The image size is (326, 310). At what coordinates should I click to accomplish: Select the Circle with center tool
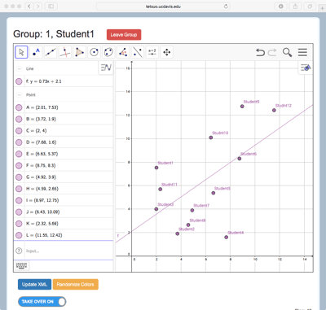pos(94,52)
